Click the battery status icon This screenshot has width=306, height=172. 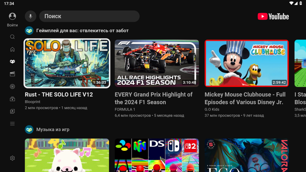click(301, 3)
